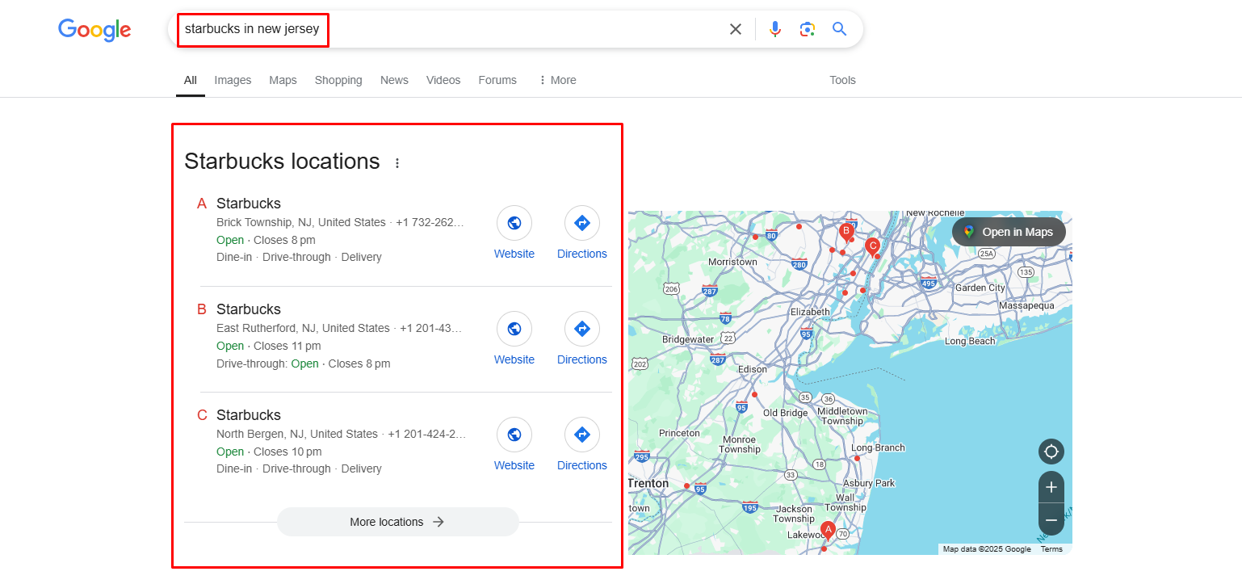Open the News tab

(x=394, y=80)
